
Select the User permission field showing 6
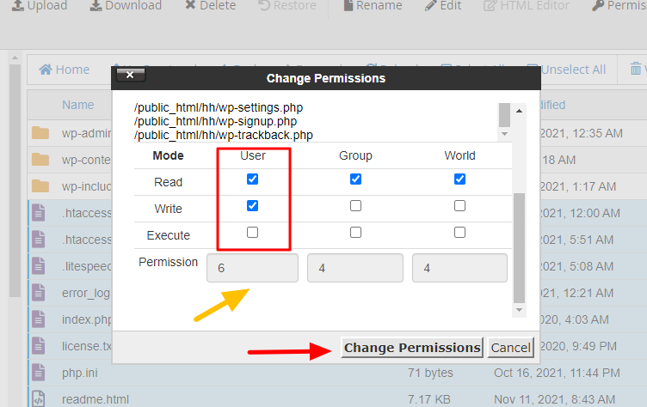pyautogui.click(x=252, y=268)
